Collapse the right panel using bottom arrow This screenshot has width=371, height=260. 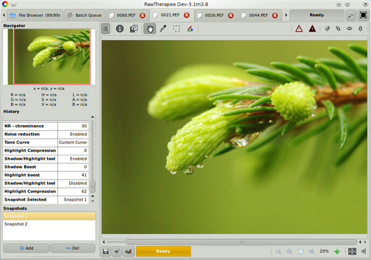tap(364, 251)
